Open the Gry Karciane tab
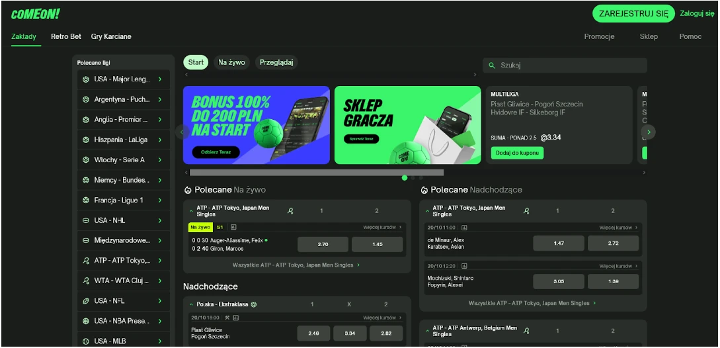Image resolution: width=720 pixels, height=348 pixels. 111,37
